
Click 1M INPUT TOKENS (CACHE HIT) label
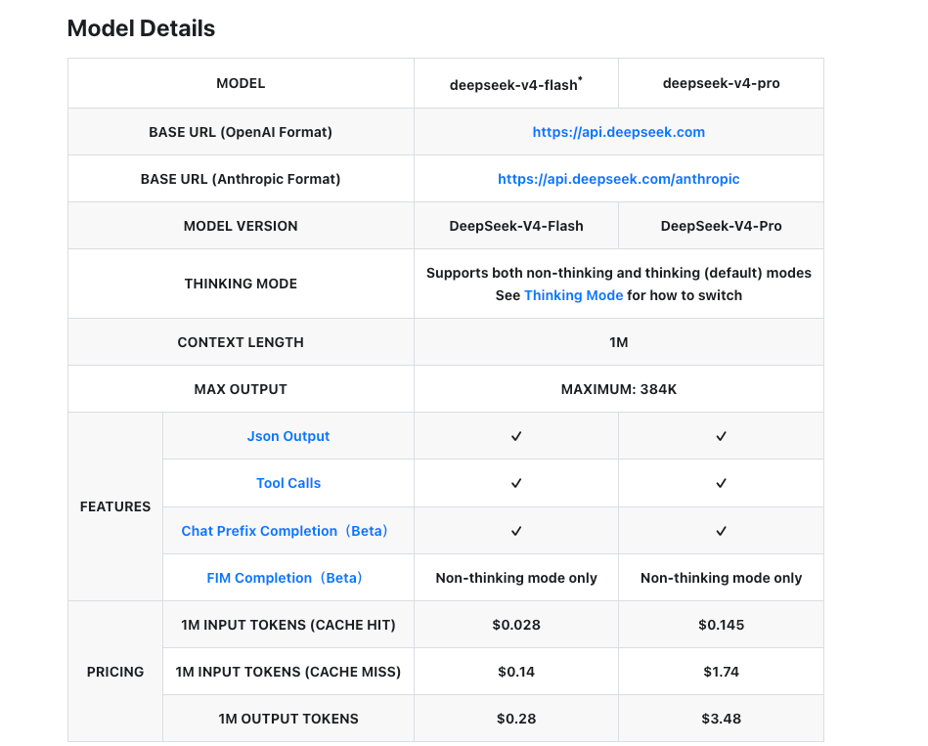point(288,625)
